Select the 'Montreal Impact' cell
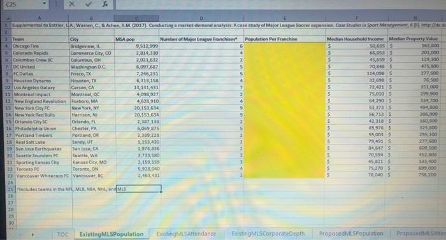This screenshot has height=240, width=446. 42,94
